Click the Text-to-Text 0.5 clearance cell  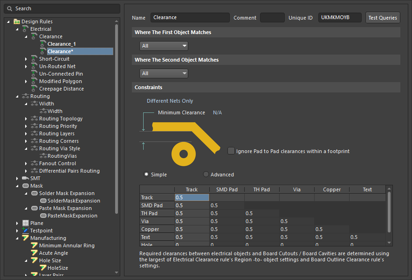[367, 237]
